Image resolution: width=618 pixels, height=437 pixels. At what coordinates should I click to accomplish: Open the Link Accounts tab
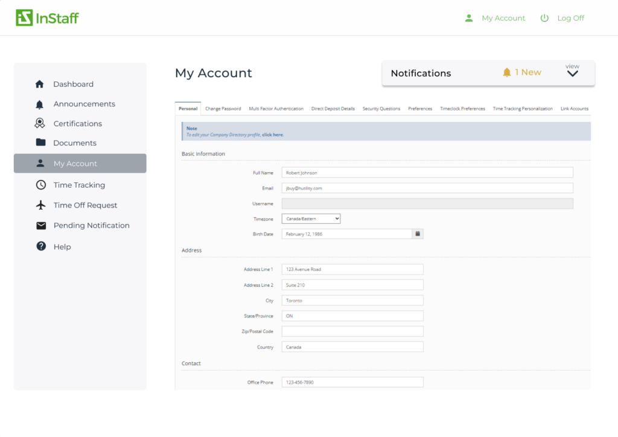coord(575,109)
